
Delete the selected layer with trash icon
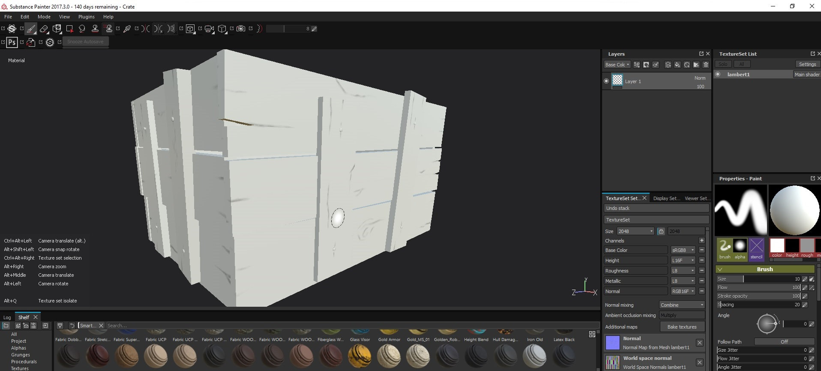pyautogui.click(x=706, y=65)
